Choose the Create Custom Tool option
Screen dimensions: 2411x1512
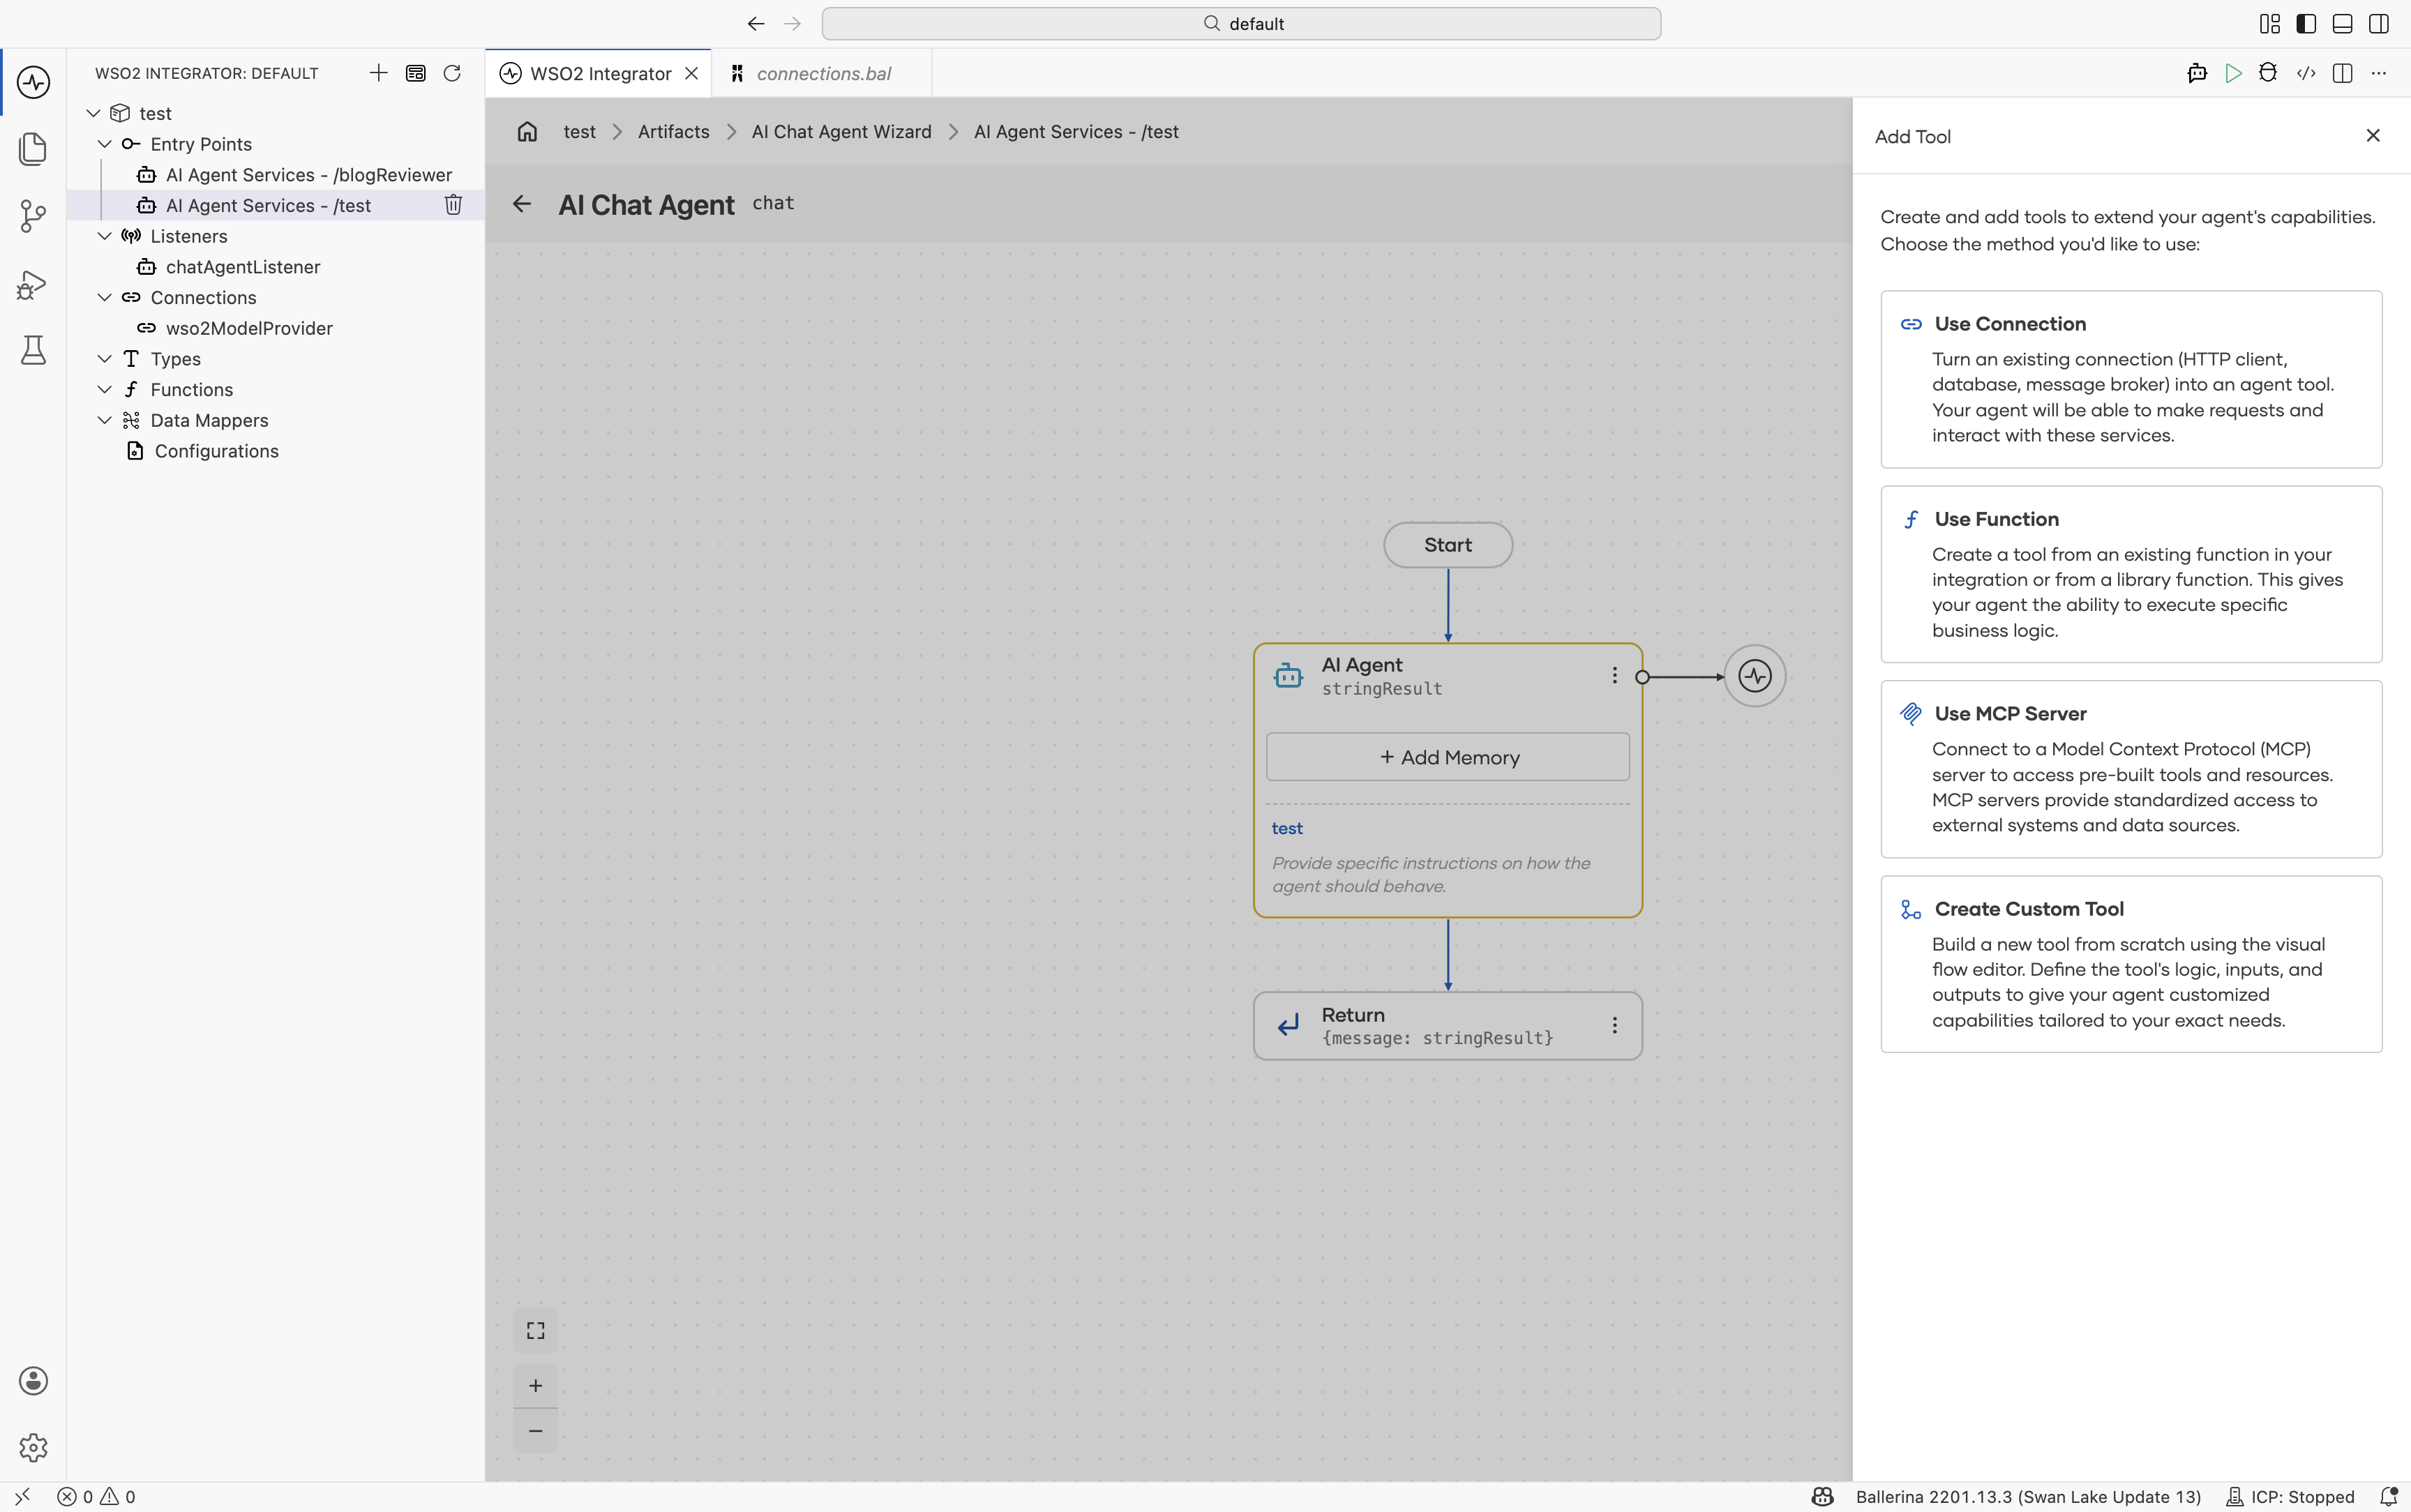(2131, 964)
